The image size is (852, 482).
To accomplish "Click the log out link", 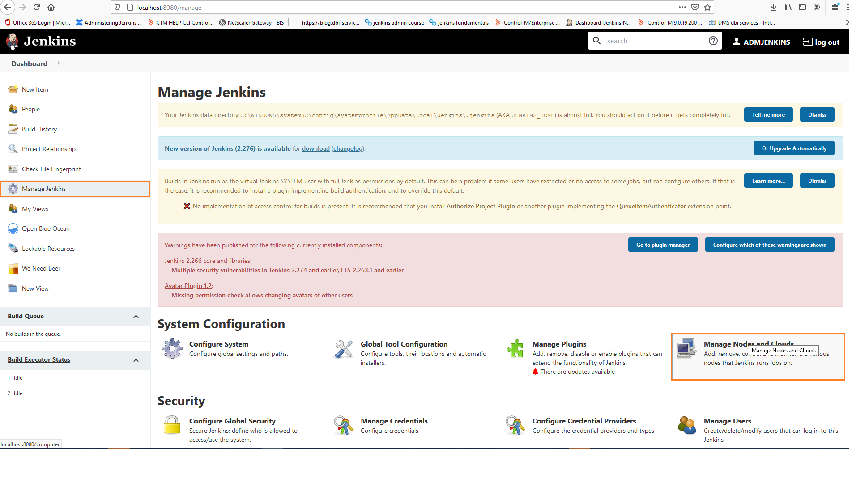I will point(821,42).
